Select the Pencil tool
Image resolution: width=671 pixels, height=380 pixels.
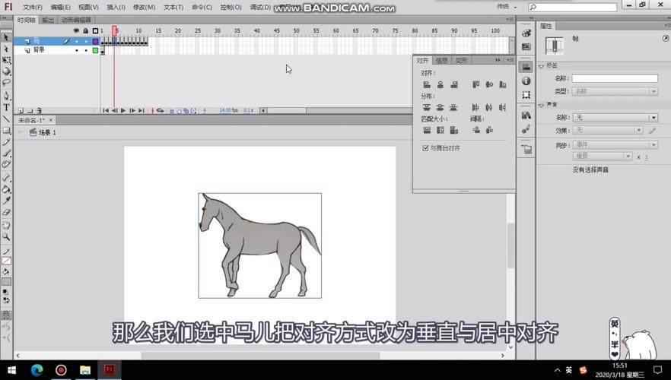[6, 142]
